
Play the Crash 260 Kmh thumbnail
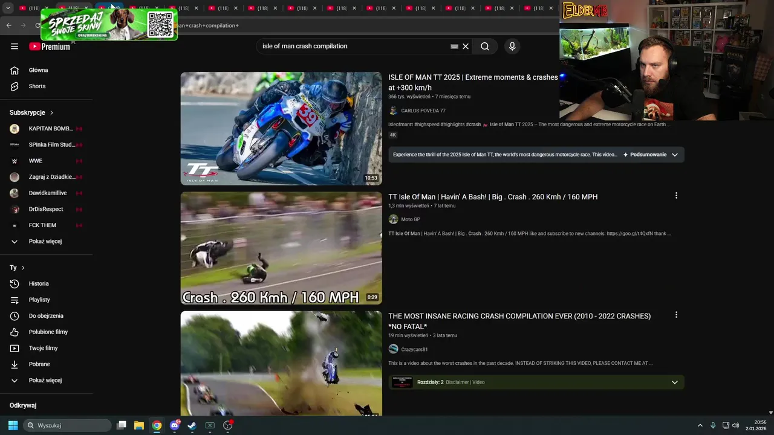281,248
